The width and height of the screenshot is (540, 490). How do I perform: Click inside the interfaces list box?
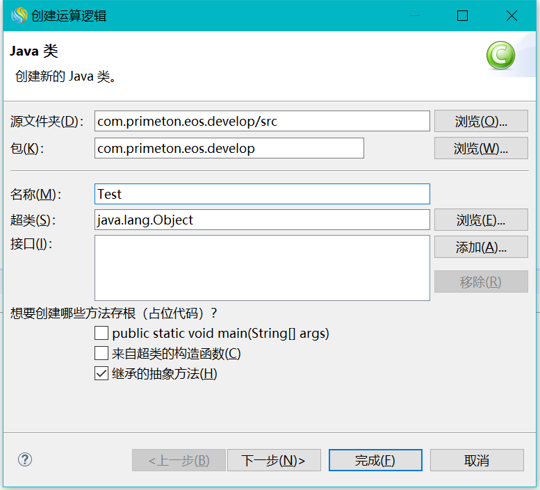click(x=262, y=268)
